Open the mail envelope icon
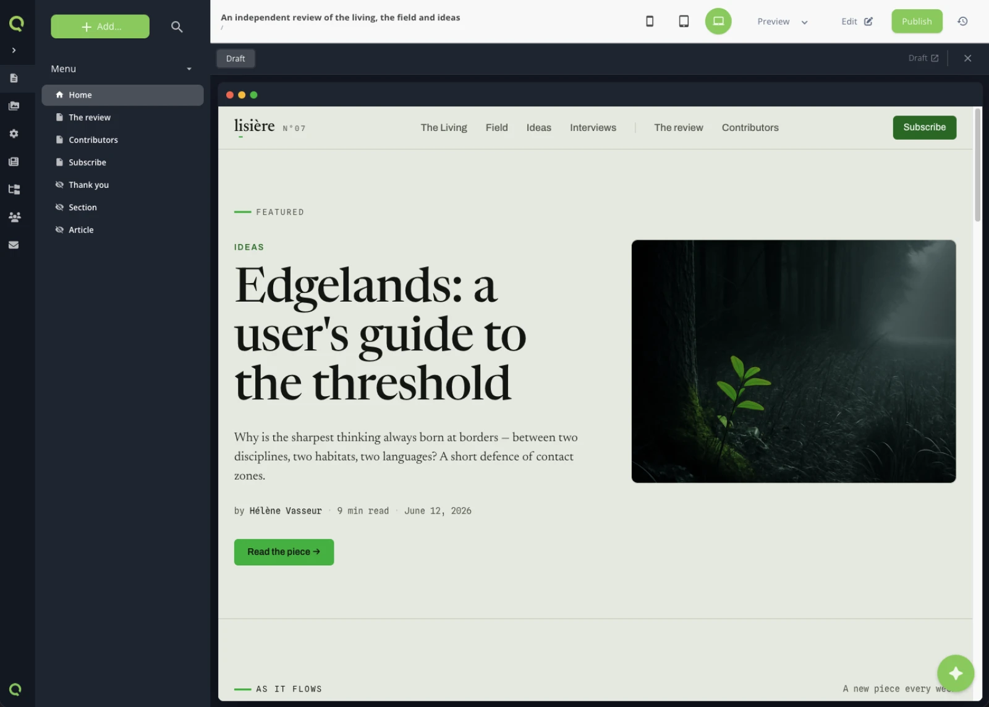Screen dimensions: 989x707 tap(14, 245)
